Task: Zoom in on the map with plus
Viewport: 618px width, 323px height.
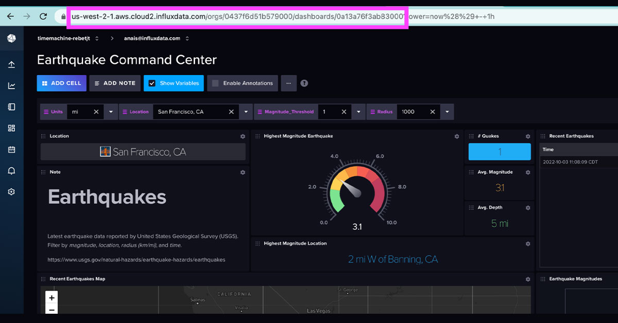Action: click(51, 298)
